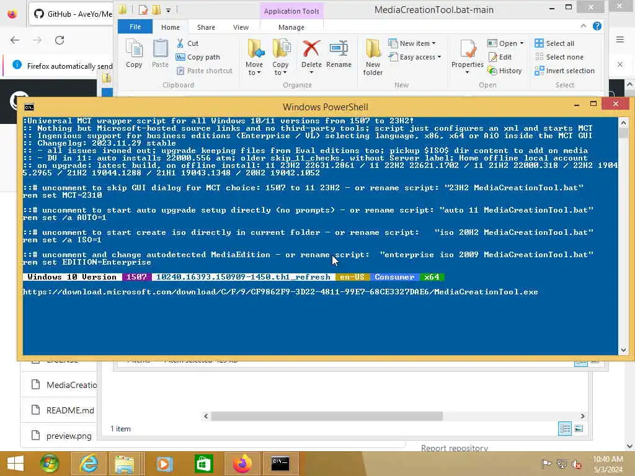Click Select all in the ribbon
This screenshot has height=476, width=635.
(x=554, y=43)
